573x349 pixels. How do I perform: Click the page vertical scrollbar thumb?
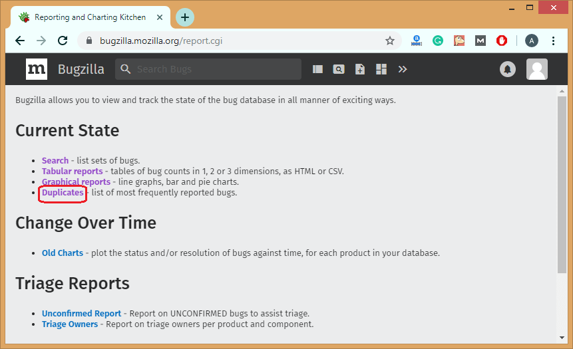(562, 185)
